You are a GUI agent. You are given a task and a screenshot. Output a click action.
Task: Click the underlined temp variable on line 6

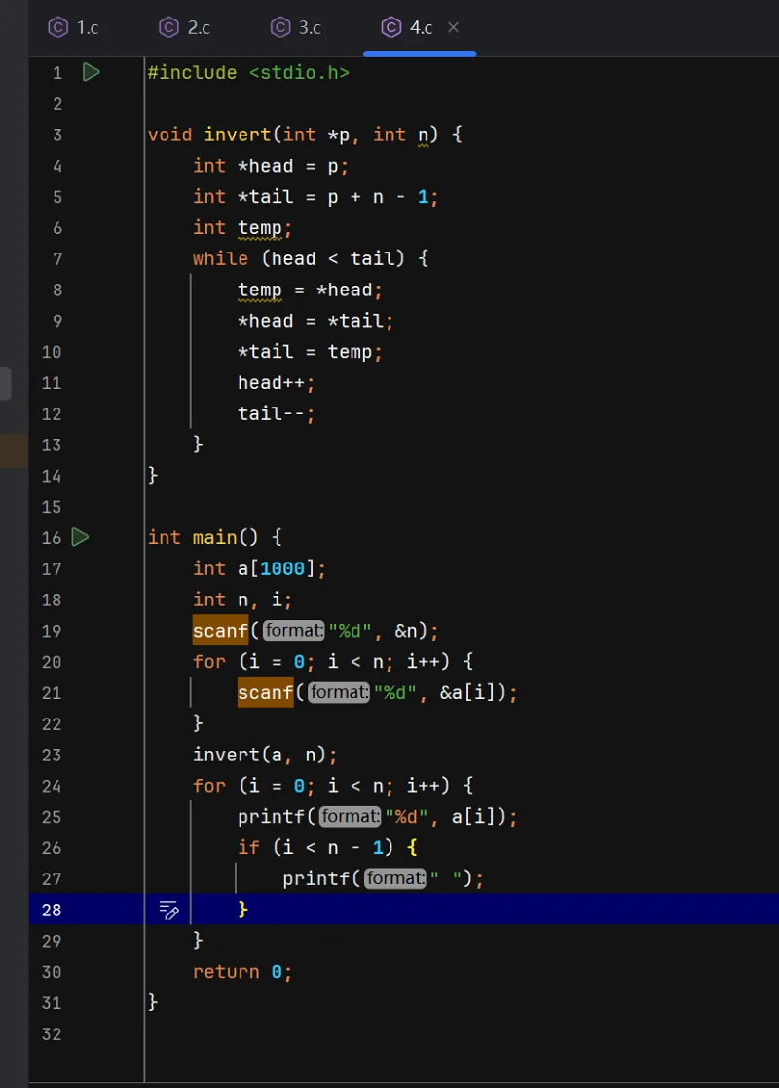coord(259,227)
